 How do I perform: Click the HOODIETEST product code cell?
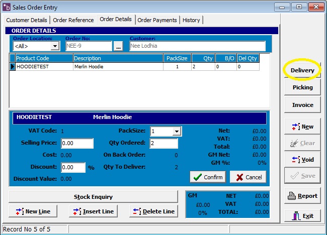point(44,67)
